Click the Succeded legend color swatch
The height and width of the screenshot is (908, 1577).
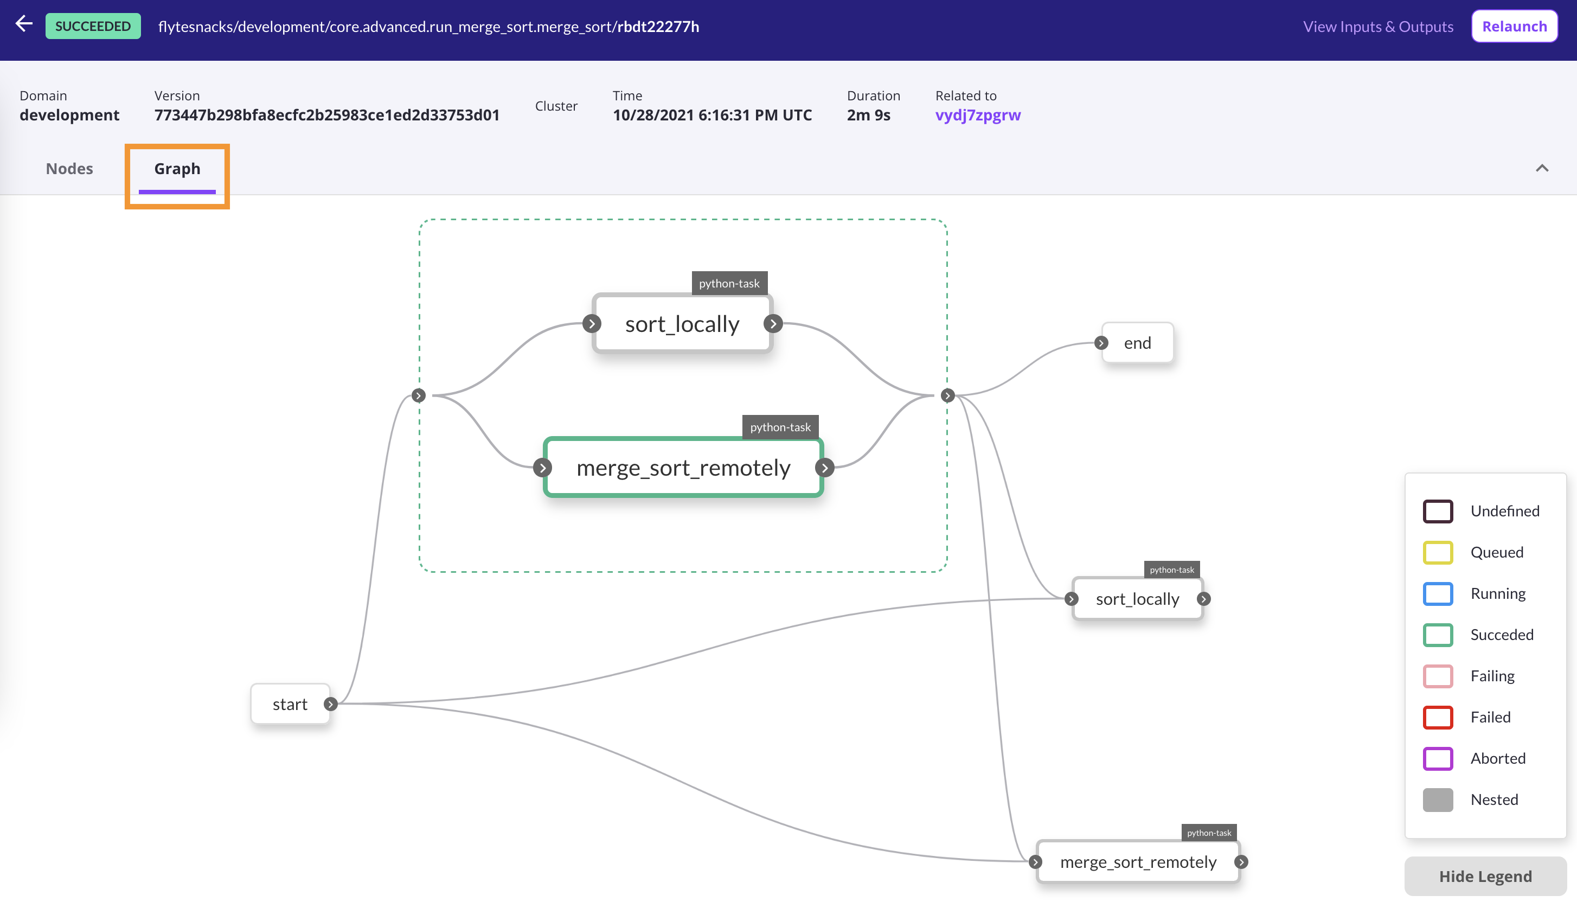pos(1438,635)
